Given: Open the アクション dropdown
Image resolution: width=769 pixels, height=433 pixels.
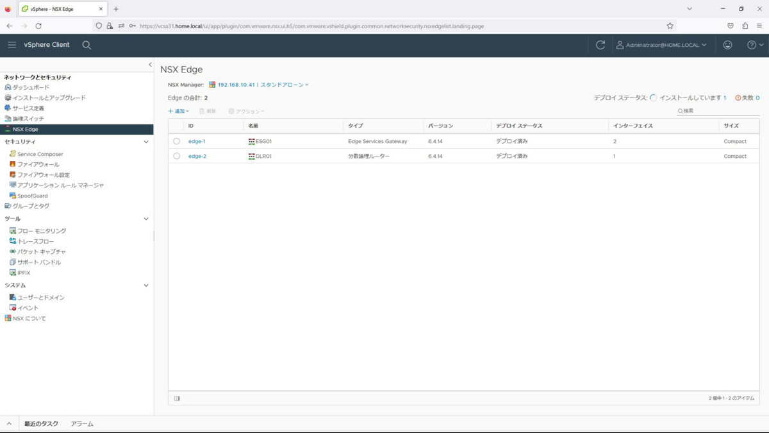Looking at the screenshot, I should point(246,111).
